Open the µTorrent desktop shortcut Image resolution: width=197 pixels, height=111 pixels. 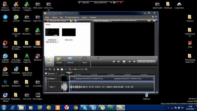pos(16,18)
